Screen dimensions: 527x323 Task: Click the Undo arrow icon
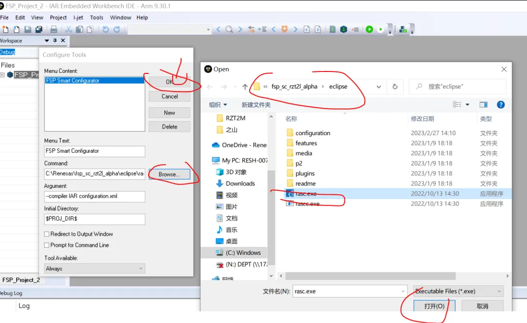point(105,30)
